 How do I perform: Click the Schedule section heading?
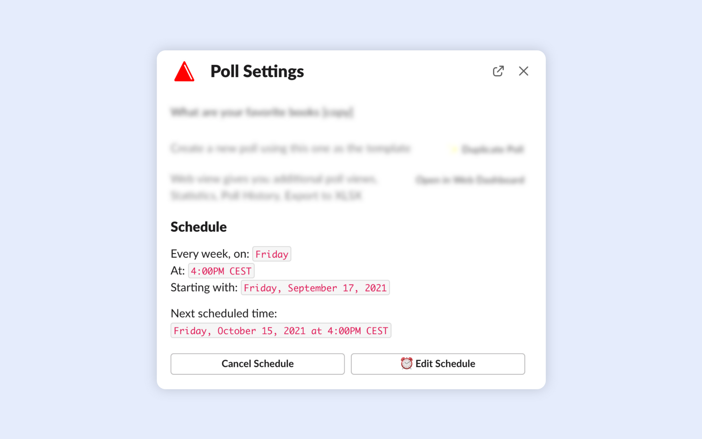click(199, 227)
